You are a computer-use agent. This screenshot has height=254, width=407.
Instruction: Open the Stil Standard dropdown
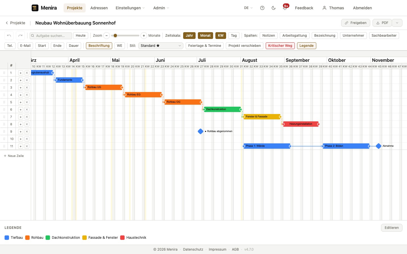click(161, 46)
